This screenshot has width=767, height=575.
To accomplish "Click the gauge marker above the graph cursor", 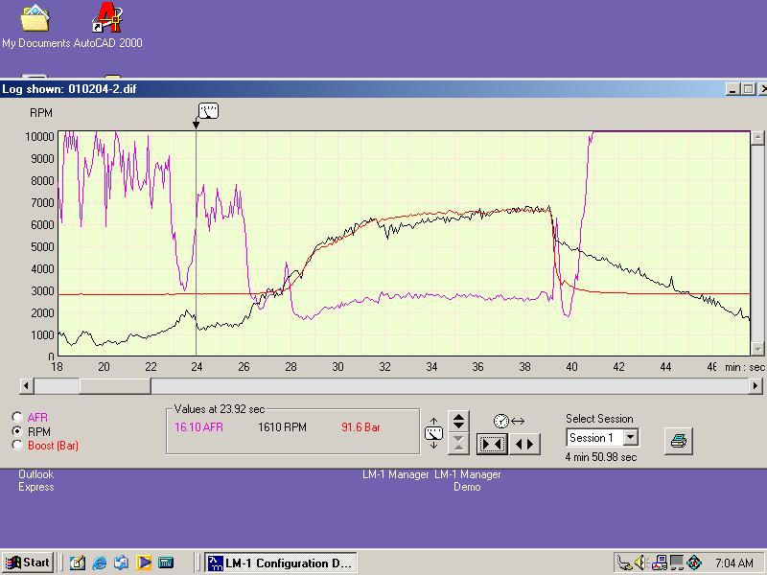I will [x=208, y=111].
